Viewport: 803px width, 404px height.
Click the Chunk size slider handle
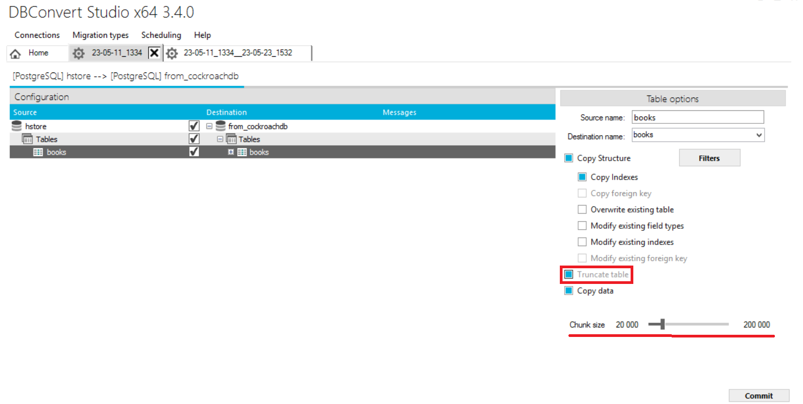pyautogui.click(x=663, y=324)
